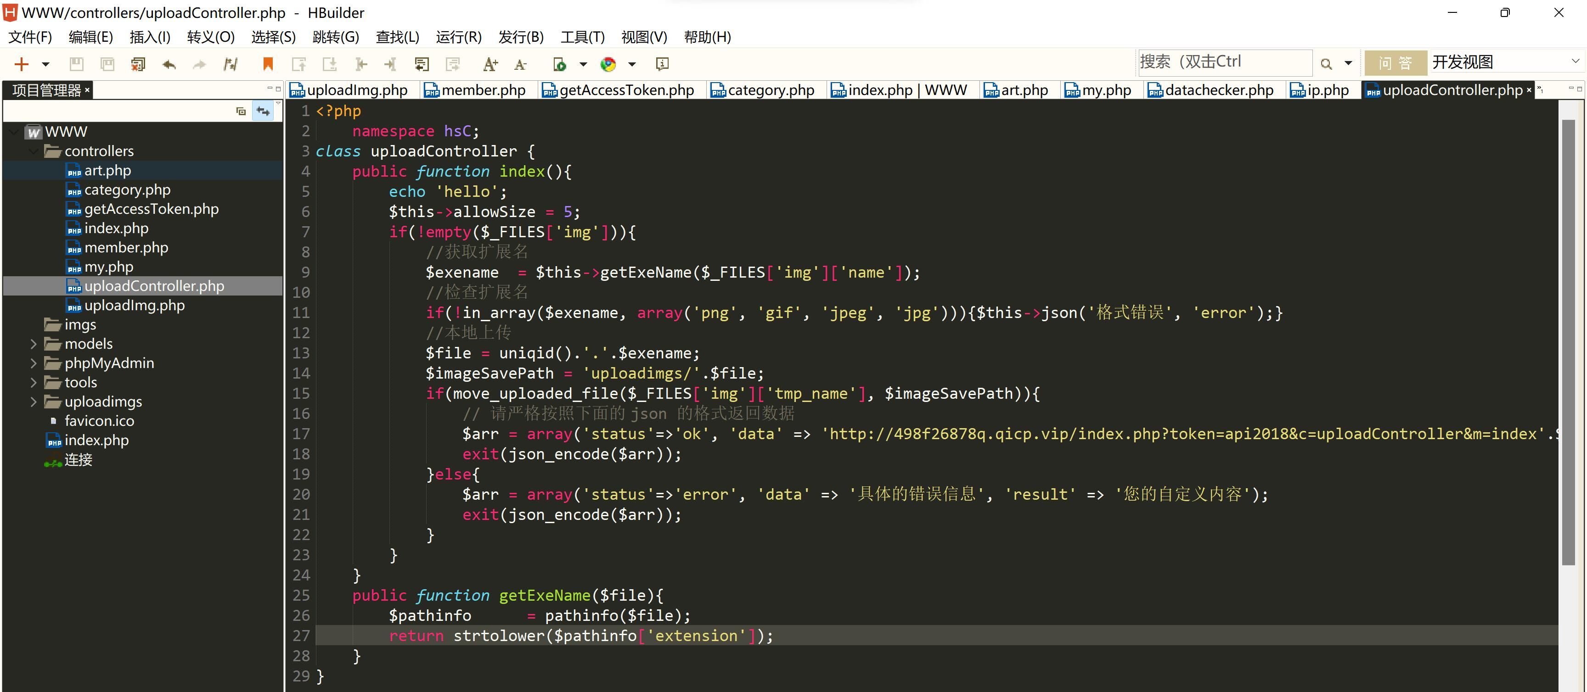Click the orange bookmark toolbar icon
Image resolution: width=1587 pixels, height=692 pixels.
(267, 64)
